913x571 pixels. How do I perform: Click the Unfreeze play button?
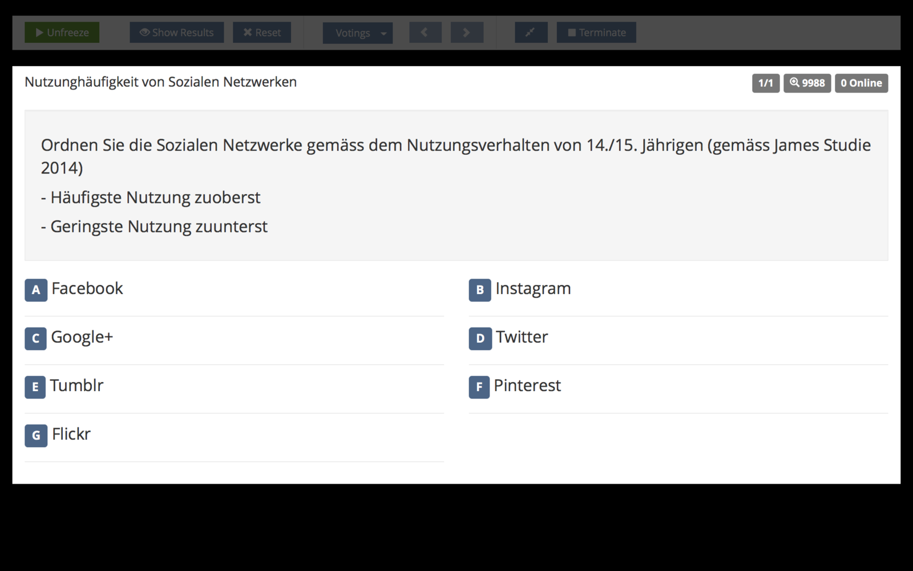click(62, 33)
